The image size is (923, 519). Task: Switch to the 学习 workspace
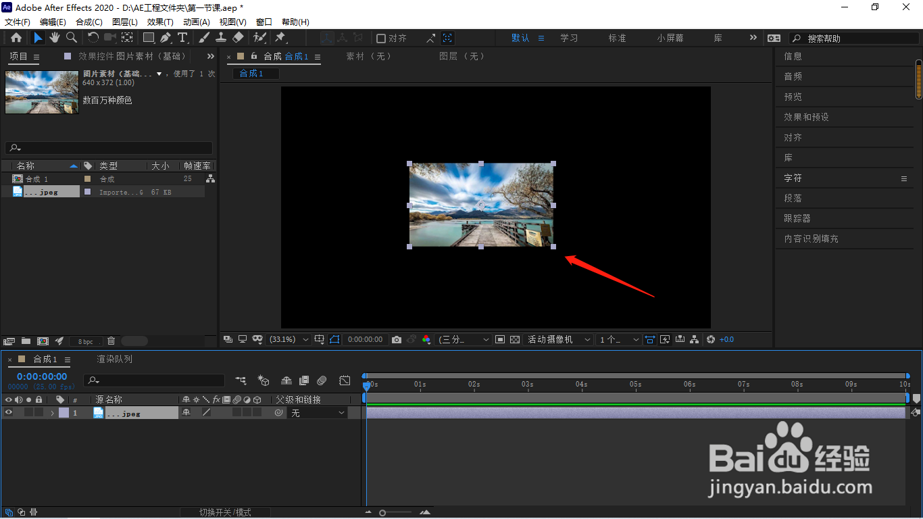pos(569,38)
